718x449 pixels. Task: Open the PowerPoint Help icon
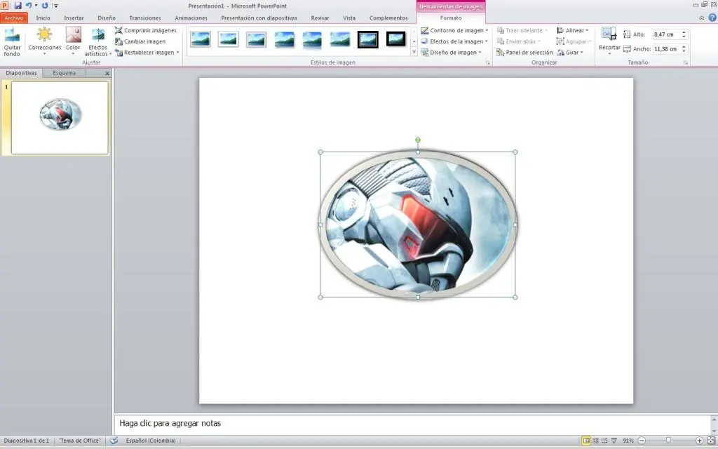point(712,18)
